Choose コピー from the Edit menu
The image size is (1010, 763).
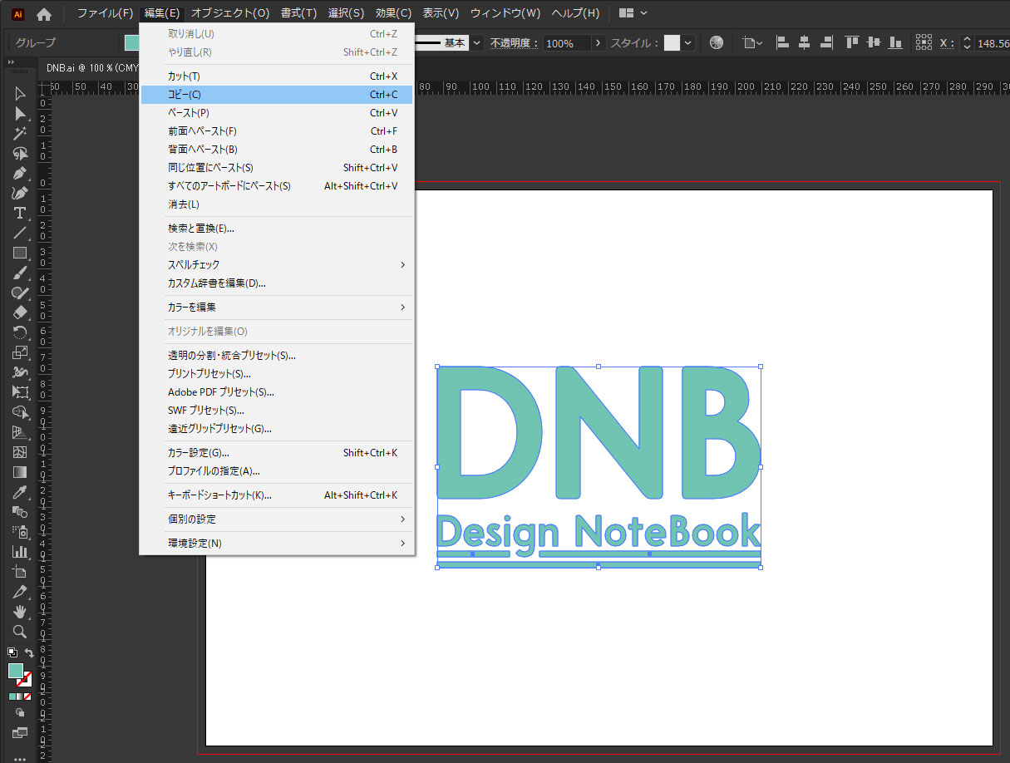click(249, 94)
